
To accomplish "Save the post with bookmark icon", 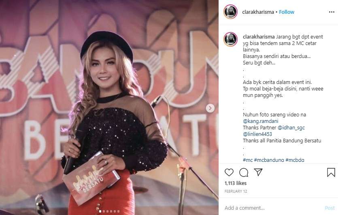I will coord(331,172).
